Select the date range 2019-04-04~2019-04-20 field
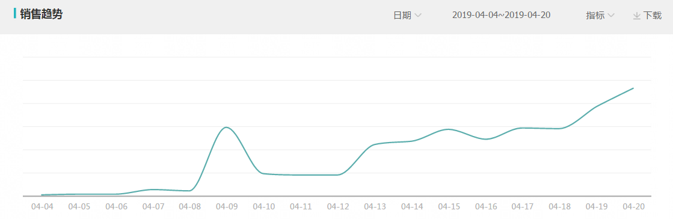This screenshot has height=219, width=673. pos(502,15)
